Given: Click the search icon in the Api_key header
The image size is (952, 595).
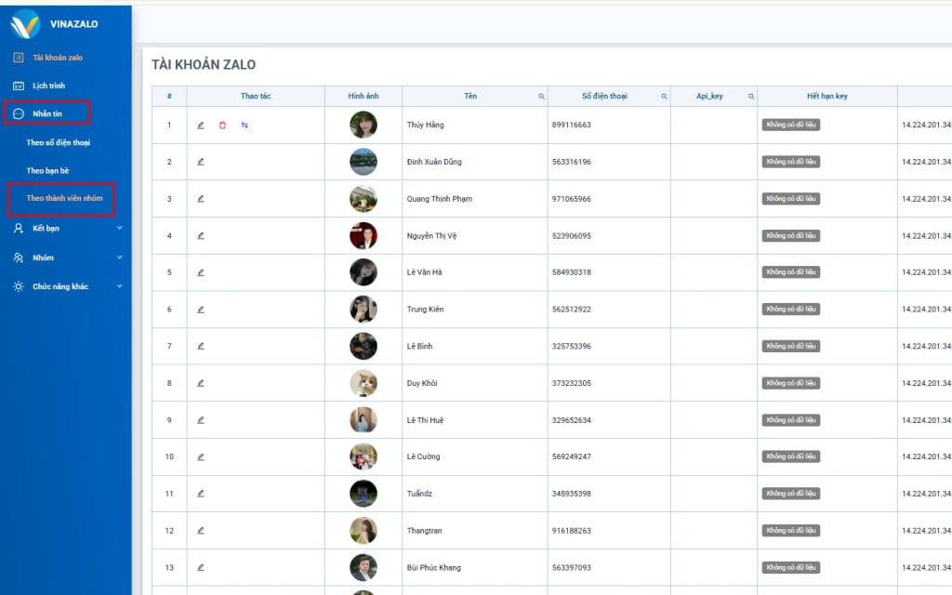Looking at the screenshot, I should (x=750, y=97).
